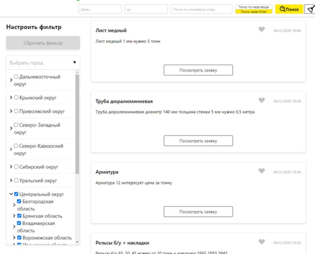
Task: Collapse Центральный округ node
Action: [x=11, y=194]
